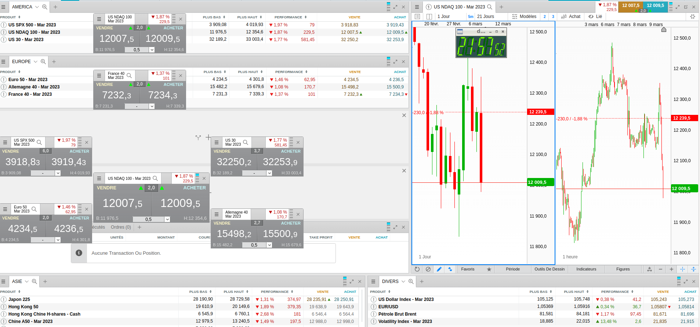
Task: Search instrument in the France 40 ticket
Action: (x=129, y=76)
